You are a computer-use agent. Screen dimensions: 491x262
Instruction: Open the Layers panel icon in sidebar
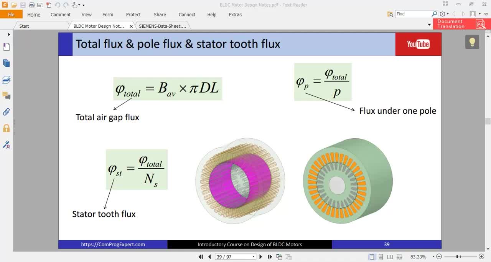point(7,80)
